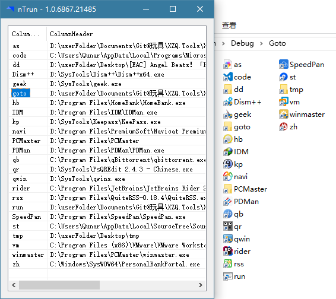The width and height of the screenshot is (336, 299).
Task: Click the IDM shortcut icon
Action: [x=227, y=152]
